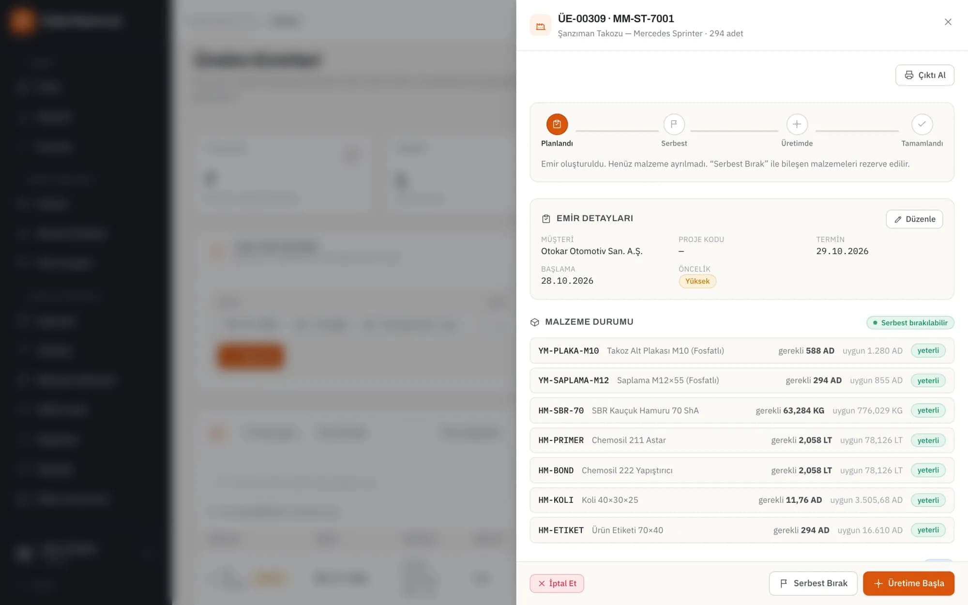The image size is (968, 605).
Task: Click yeterli badge on HM-ETIKET row
Action: coord(928,530)
